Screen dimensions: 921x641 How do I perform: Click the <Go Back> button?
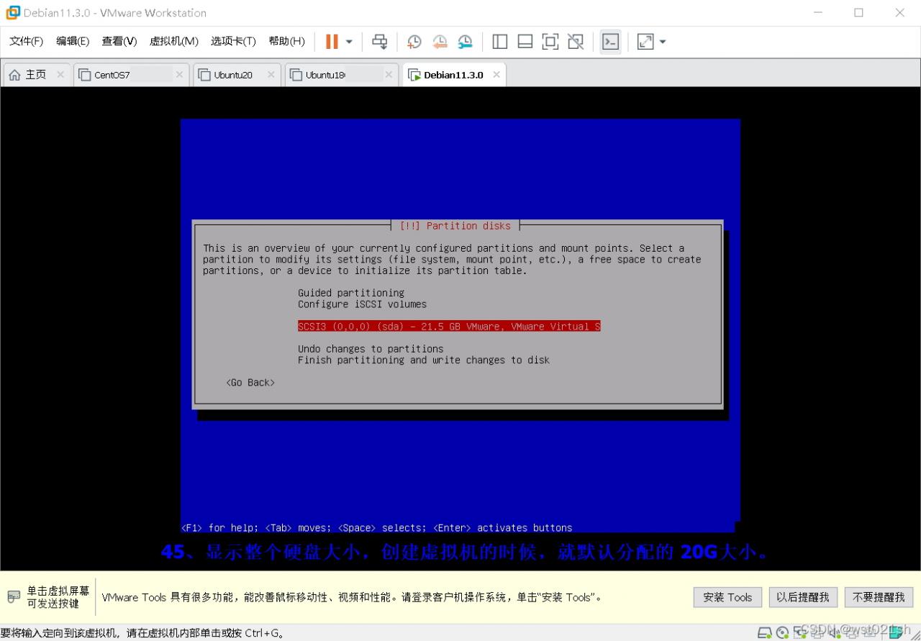tap(250, 383)
